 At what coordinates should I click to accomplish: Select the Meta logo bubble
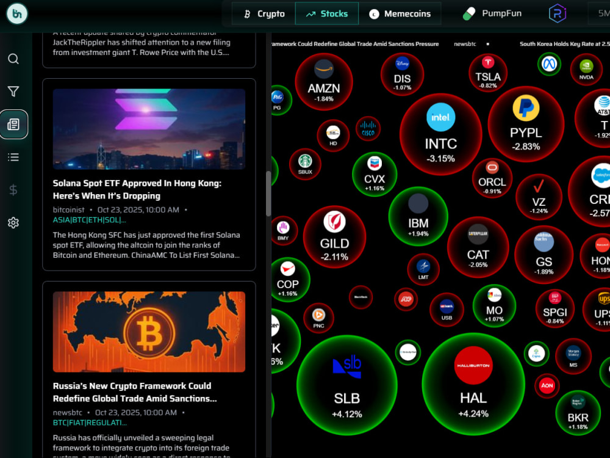550,64
